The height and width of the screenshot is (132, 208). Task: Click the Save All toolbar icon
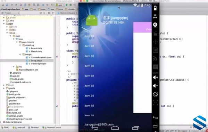[3, 5]
